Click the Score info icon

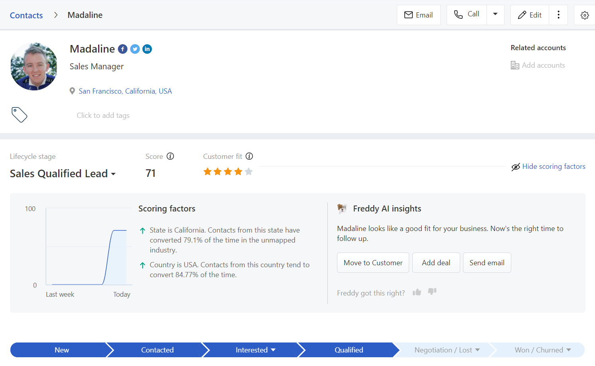click(170, 156)
